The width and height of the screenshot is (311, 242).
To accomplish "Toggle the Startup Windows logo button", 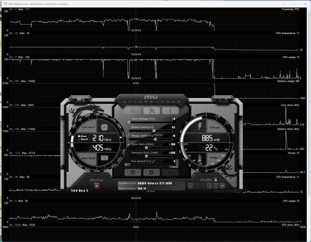I will click(96, 186).
